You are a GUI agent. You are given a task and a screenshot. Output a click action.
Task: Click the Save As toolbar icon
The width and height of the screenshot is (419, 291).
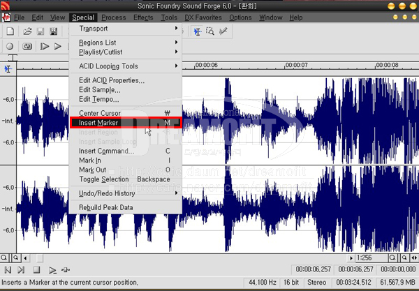tap(54, 31)
